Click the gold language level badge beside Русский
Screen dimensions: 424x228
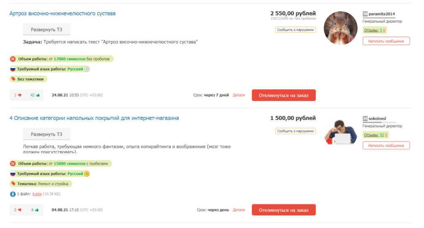(x=87, y=174)
